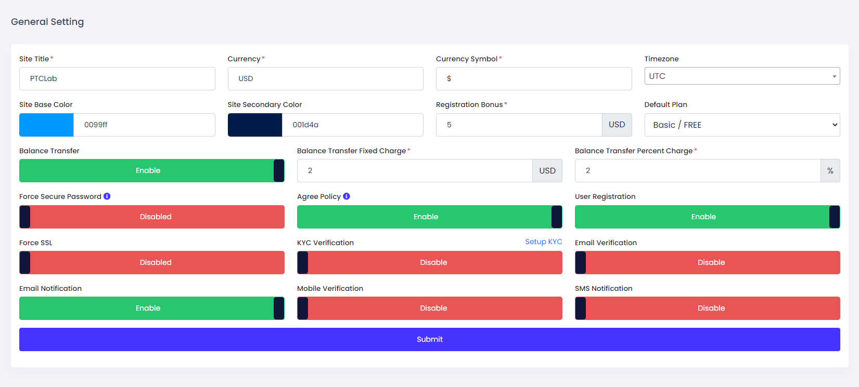Enable the KYC Verification toggle
Screen dimensions: 859x387
tap(429, 262)
